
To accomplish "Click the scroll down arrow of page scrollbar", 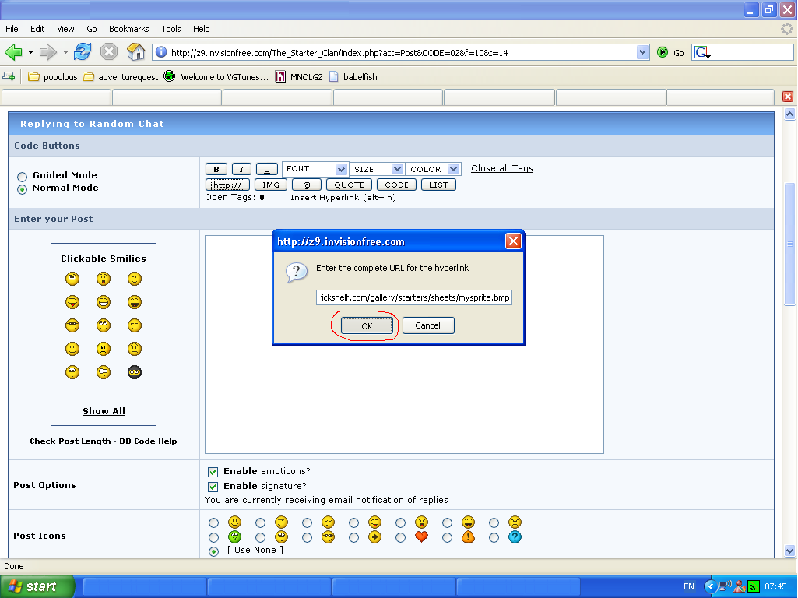I will 789,551.
